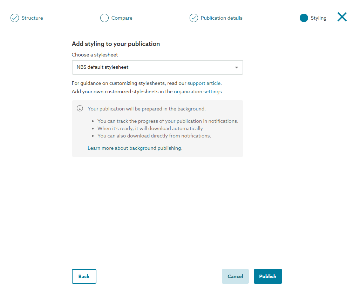This screenshot has height=289, width=354.
Task: Click the filled Styling step circle
Action: [304, 18]
